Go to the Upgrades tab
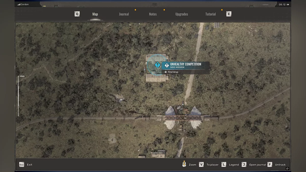This screenshot has width=306, height=172. [182, 14]
